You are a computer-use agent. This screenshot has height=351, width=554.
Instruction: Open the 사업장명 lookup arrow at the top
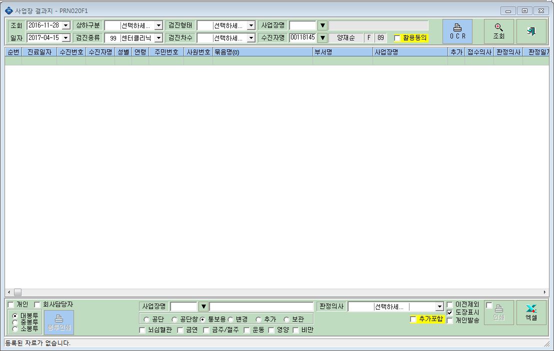click(x=322, y=25)
